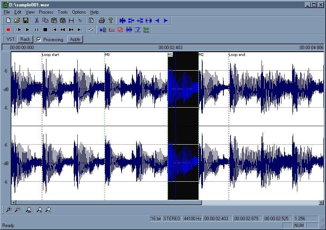Toggle the VST Processing checkbox
Image resolution: width=326 pixels, height=230 pixels.
(39, 39)
